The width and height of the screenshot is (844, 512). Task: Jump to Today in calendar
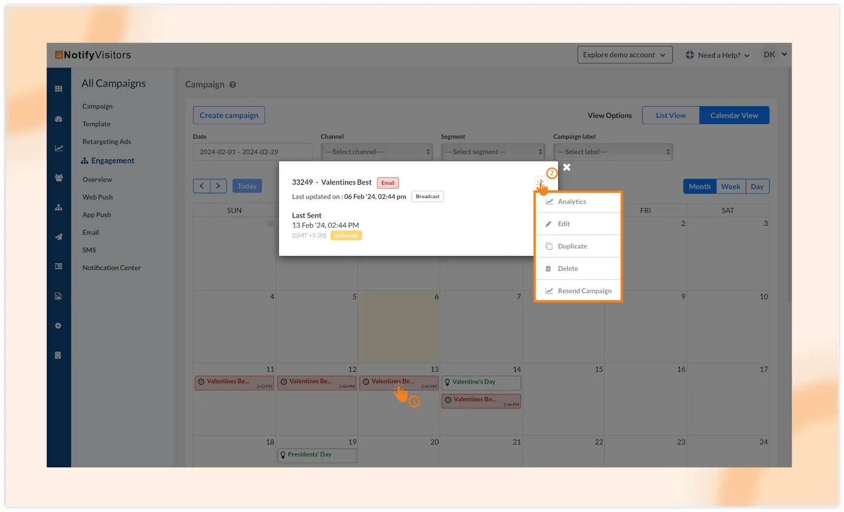tap(247, 186)
